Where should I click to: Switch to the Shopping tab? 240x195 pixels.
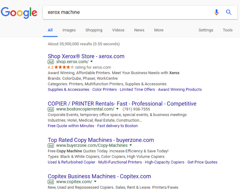[94, 30]
